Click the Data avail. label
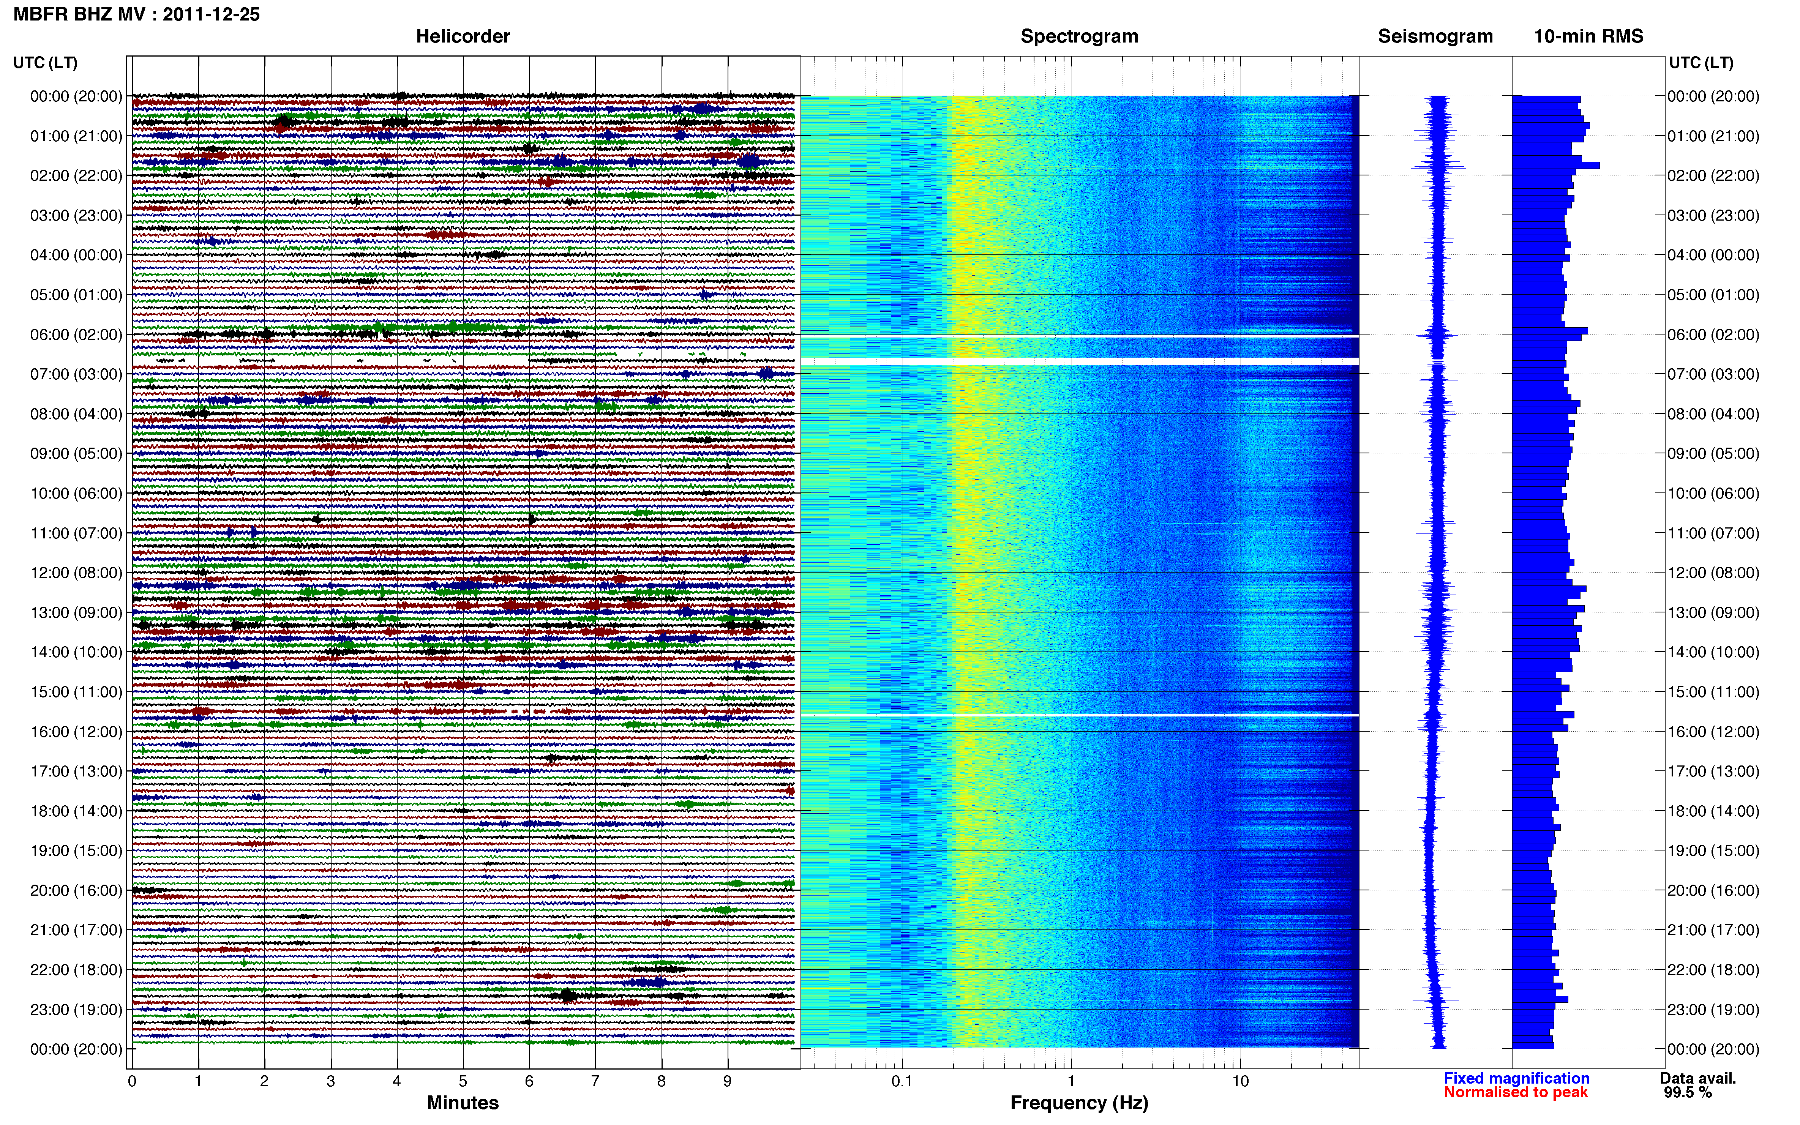1800x1125 pixels. (x=1697, y=1078)
